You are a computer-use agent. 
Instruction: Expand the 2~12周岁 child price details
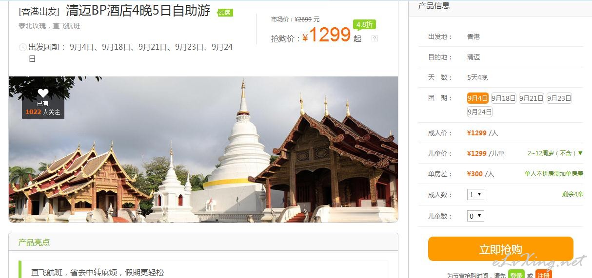(555, 153)
